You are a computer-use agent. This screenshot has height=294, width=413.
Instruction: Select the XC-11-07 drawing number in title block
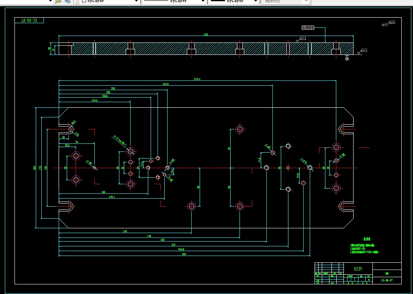tap(387, 280)
